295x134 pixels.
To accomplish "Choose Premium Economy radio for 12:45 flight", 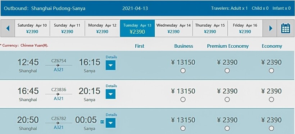I will coord(227,71).
